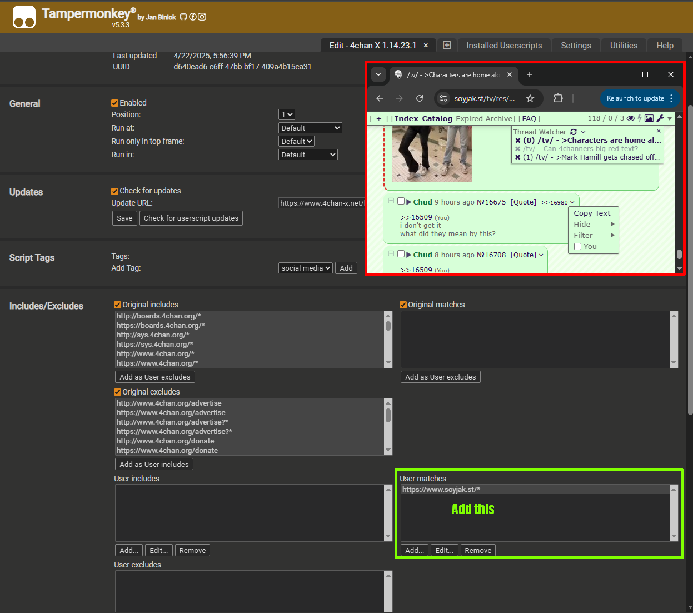This screenshot has height=613, width=693.
Task: Open the Filter submenu in the post menu
Action: tap(592, 236)
